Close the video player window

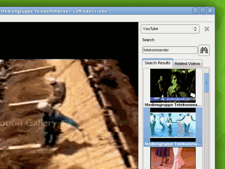tap(210, 11)
